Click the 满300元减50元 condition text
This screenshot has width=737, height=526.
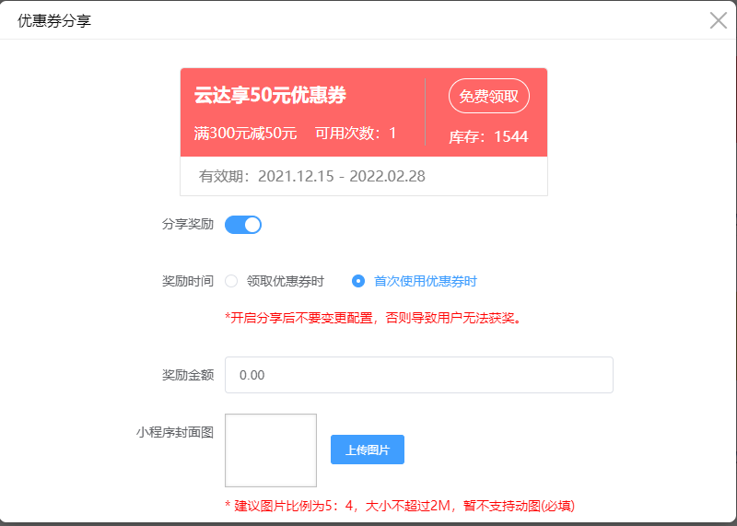pyautogui.click(x=245, y=133)
